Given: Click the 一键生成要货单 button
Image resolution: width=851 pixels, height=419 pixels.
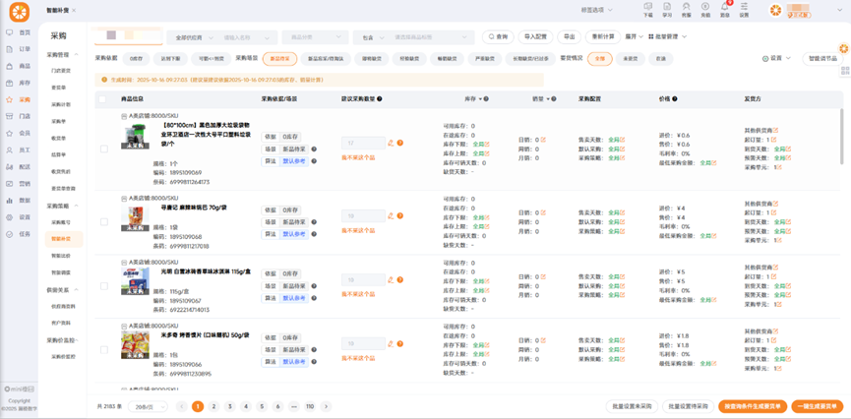Looking at the screenshot, I should (x=817, y=406).
